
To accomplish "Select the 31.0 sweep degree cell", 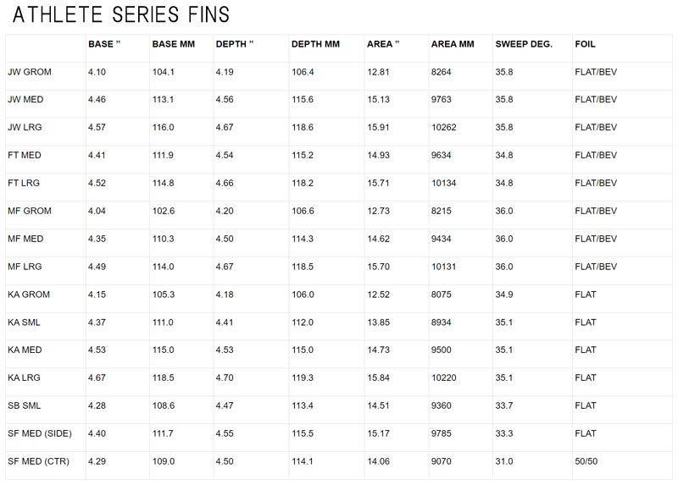I will pos(504,461).
